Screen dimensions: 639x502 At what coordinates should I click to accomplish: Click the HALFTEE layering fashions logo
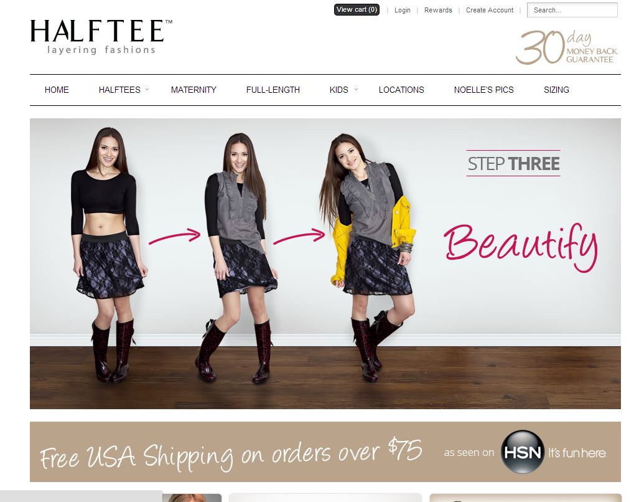point(101,37)
